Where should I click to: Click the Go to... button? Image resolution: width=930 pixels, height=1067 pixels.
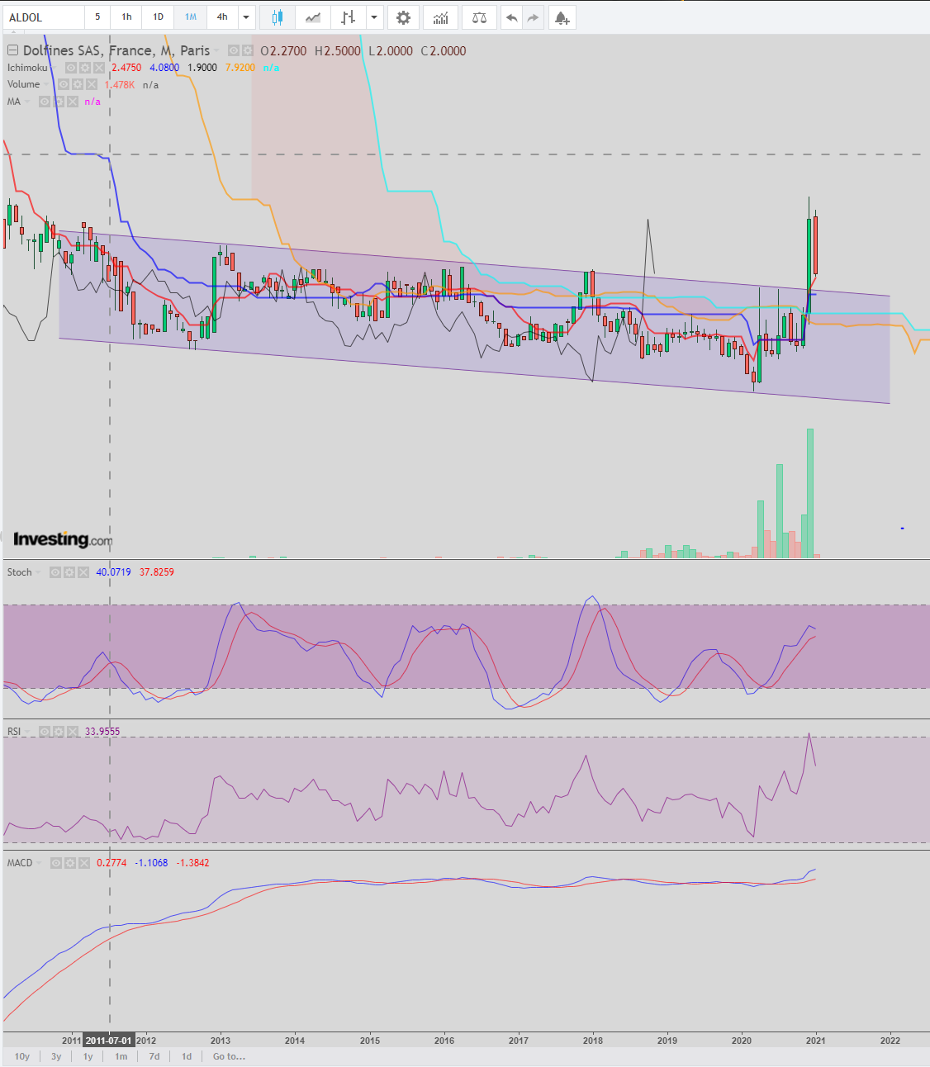(229, 1056)
